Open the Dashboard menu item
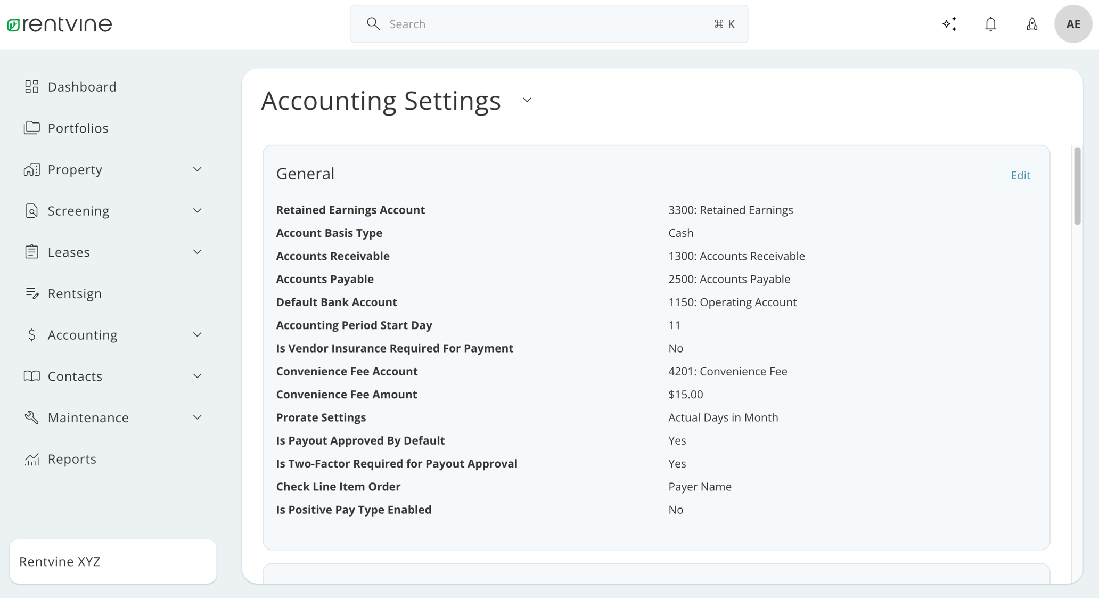 pos(83,86)
